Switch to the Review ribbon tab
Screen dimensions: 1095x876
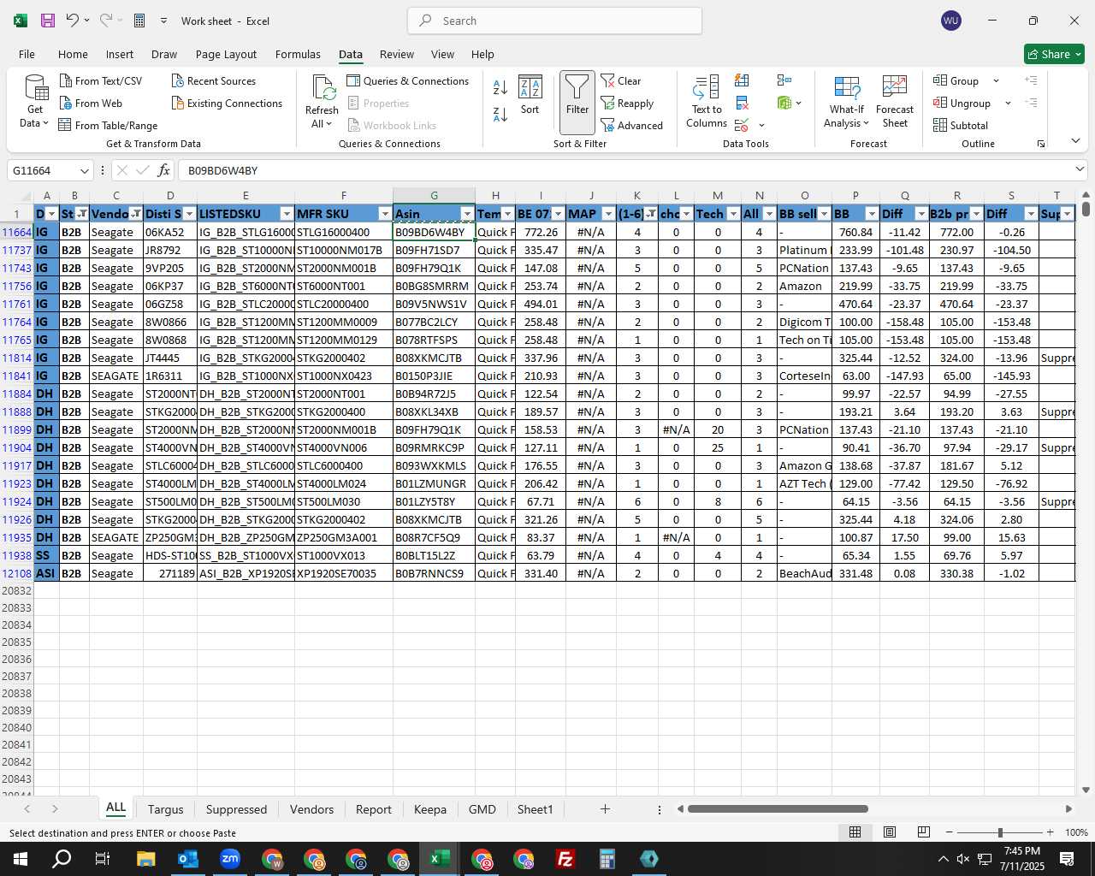click(x=397, y=54)
